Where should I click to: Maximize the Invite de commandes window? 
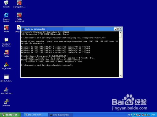click(x=118, y=29)
